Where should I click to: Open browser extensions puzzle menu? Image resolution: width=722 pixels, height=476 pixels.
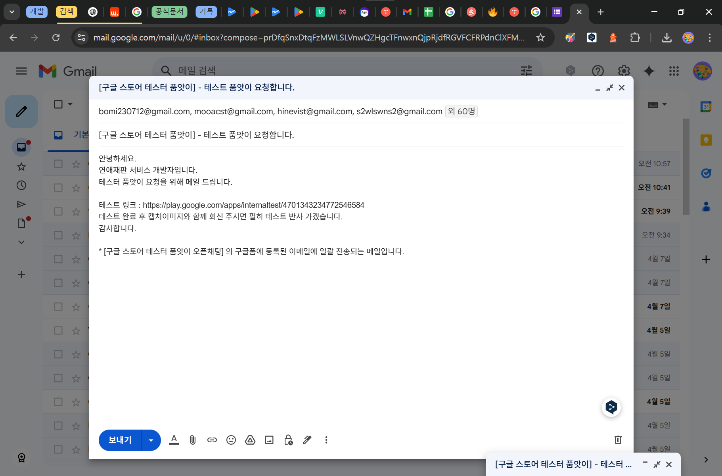tap(635, 38)
